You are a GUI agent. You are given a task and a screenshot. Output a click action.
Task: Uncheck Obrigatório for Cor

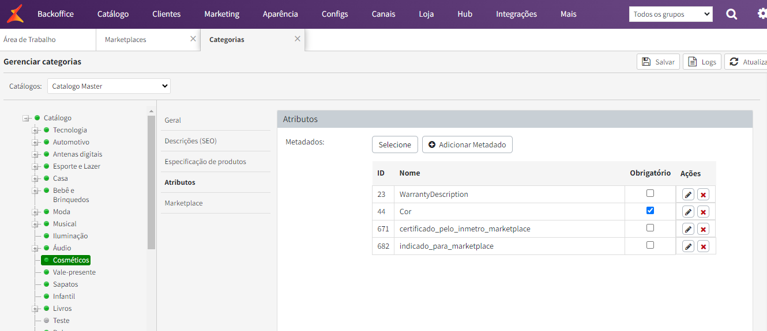tap(650, 211)
